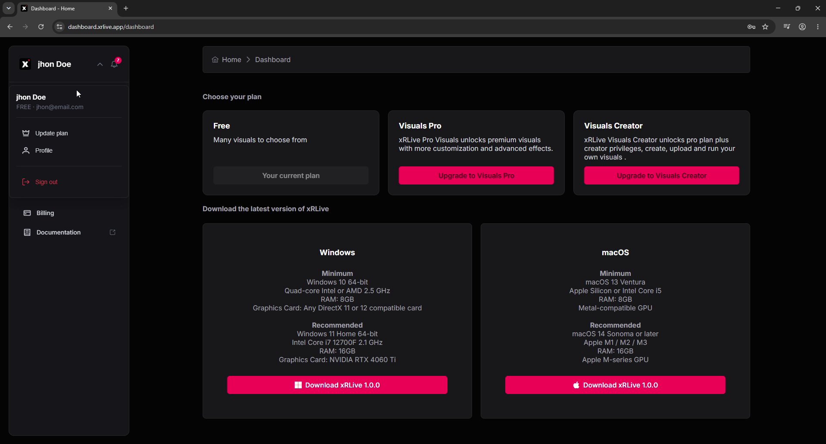Click the crown icon beside Update plan
The width and height of the screenshot is (826, 444).
[x=26, y=133]
